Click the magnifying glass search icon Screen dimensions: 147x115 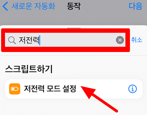tap(12, 40)
